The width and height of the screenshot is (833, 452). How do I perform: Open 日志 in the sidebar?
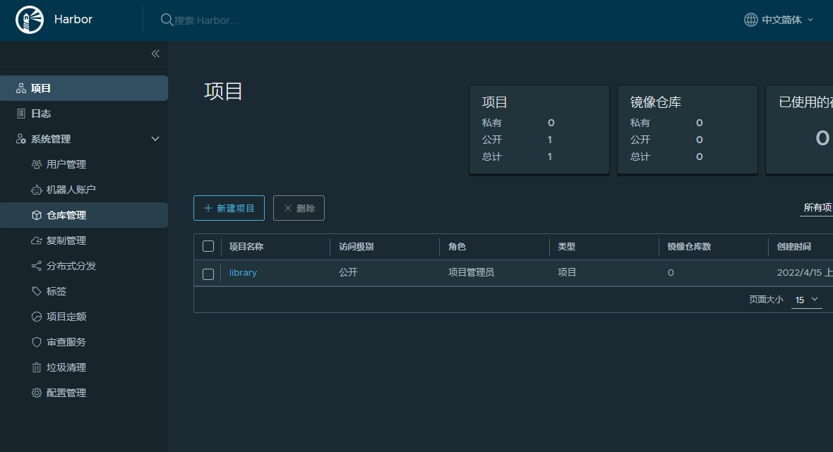click(x=84, y=114)
